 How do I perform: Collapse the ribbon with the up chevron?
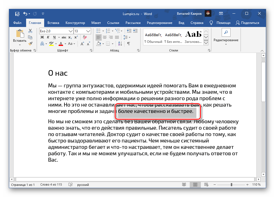point(262,51)
